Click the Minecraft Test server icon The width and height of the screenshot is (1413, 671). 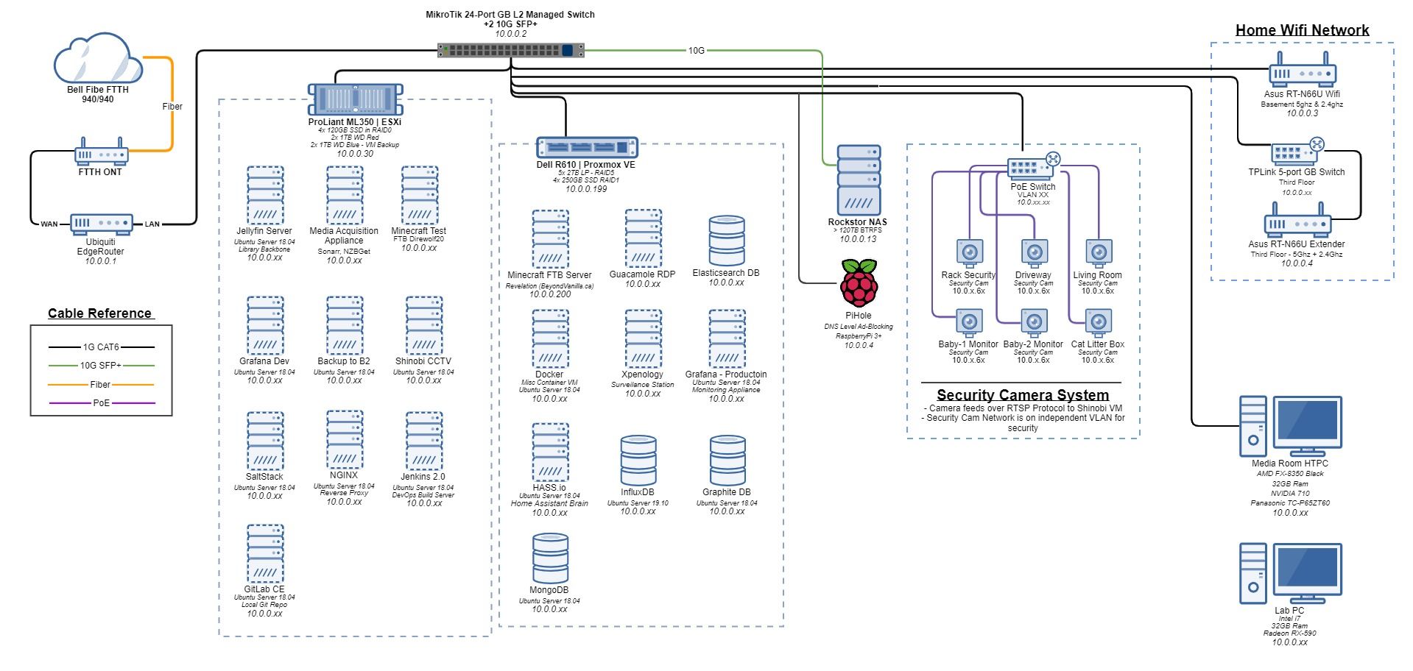tap(420, 194)
